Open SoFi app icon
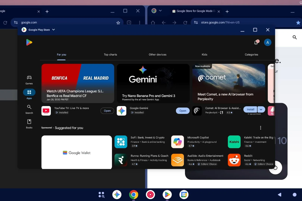Screen dimensions: 302x201 [x=121, y=142]
